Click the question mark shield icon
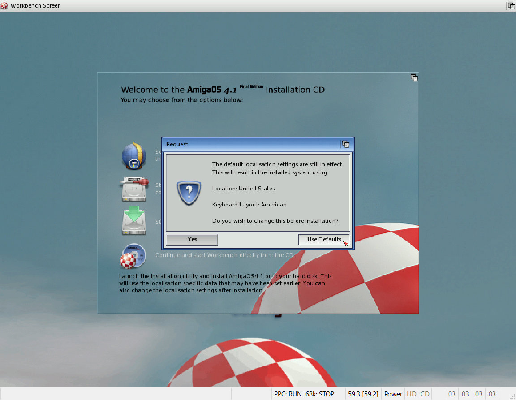516x400 pixels. (x=189, y=193)
